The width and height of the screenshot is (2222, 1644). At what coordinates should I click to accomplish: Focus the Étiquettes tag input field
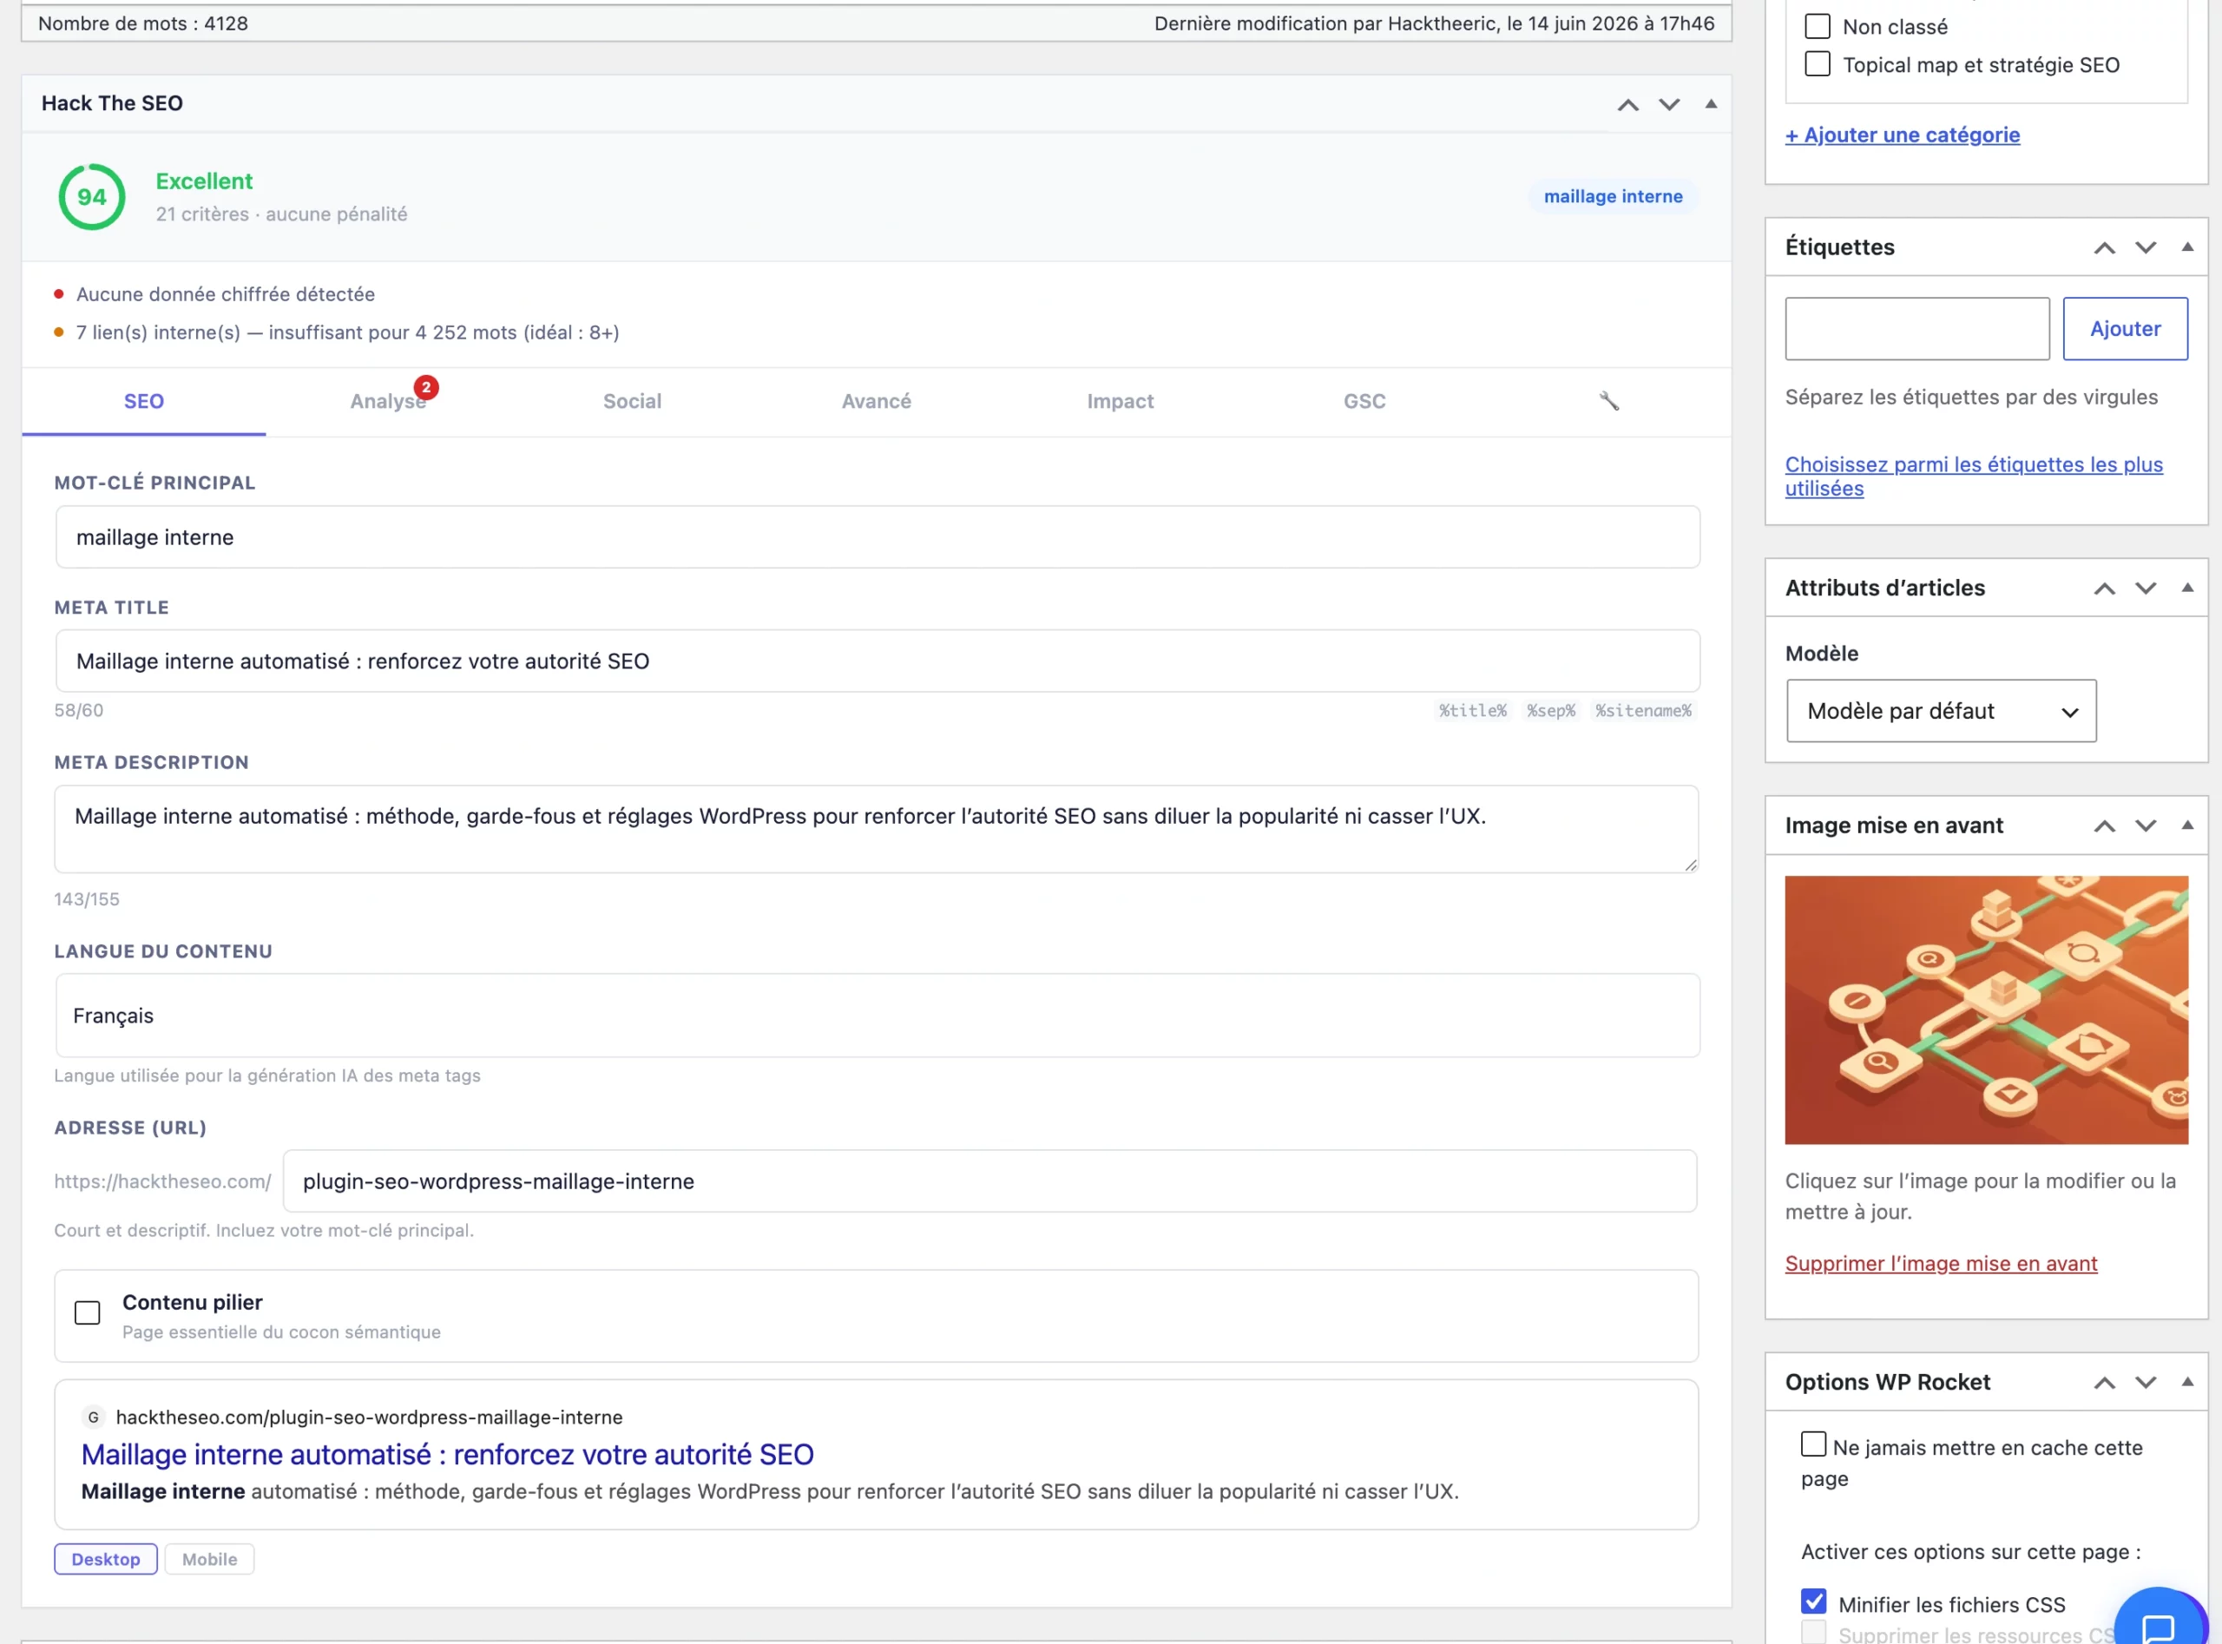(x=1917, y=328)
